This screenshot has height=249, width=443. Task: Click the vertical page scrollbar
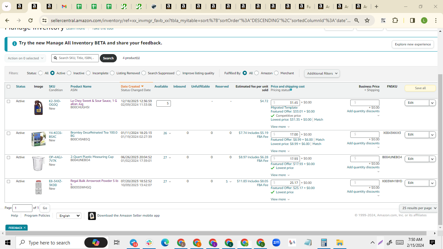point(440,149)
